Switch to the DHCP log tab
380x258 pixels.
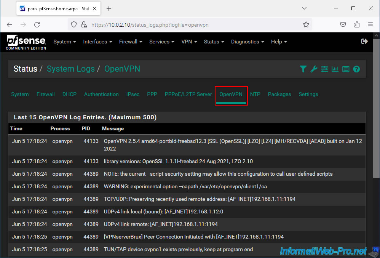point(69,95)
